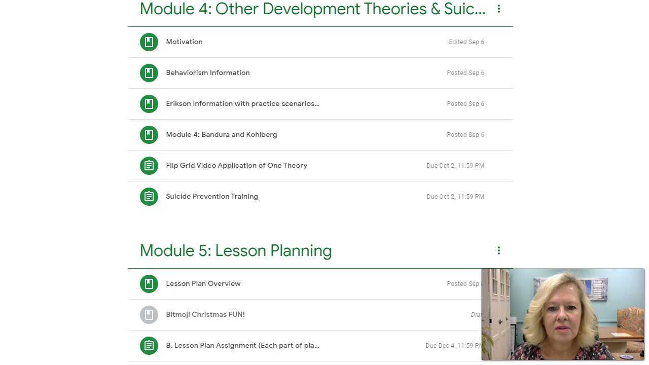Click the material icon beside Motivation
Viewport: 649px width, 365px height.
[x=149, y=42]
